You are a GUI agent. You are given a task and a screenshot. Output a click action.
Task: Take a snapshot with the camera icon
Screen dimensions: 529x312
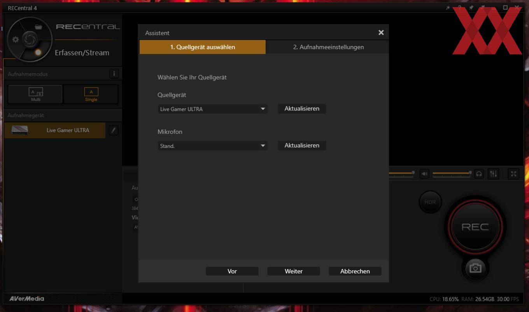coord(475,268)
